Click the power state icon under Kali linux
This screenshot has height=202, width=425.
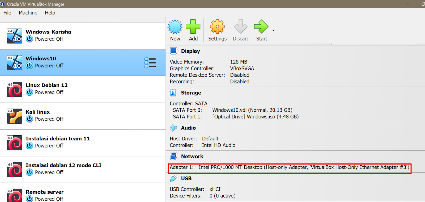29,119
